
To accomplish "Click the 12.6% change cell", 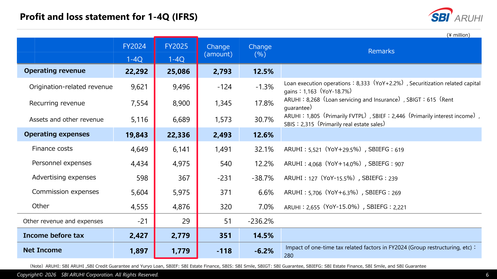I will [263, 135].
